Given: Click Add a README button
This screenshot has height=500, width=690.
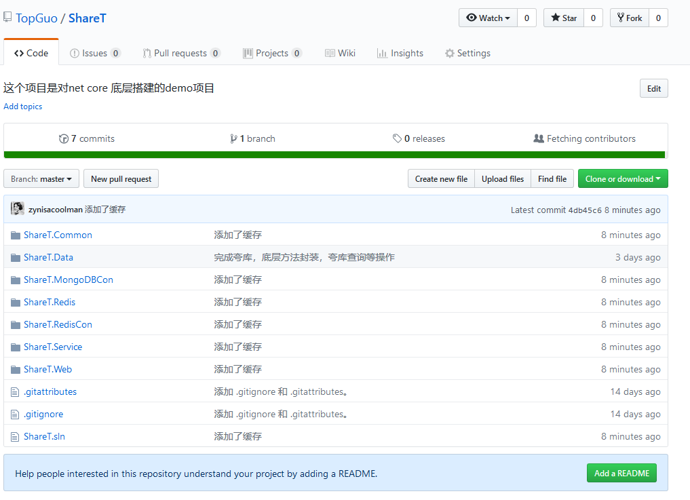Looking at the screenshot, I should coord(621,473).
